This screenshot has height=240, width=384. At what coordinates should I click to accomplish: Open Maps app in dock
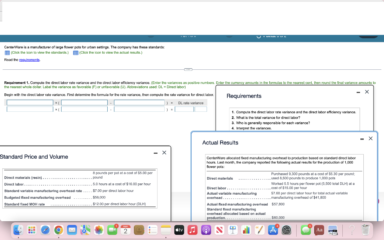[x=85, y=230]
